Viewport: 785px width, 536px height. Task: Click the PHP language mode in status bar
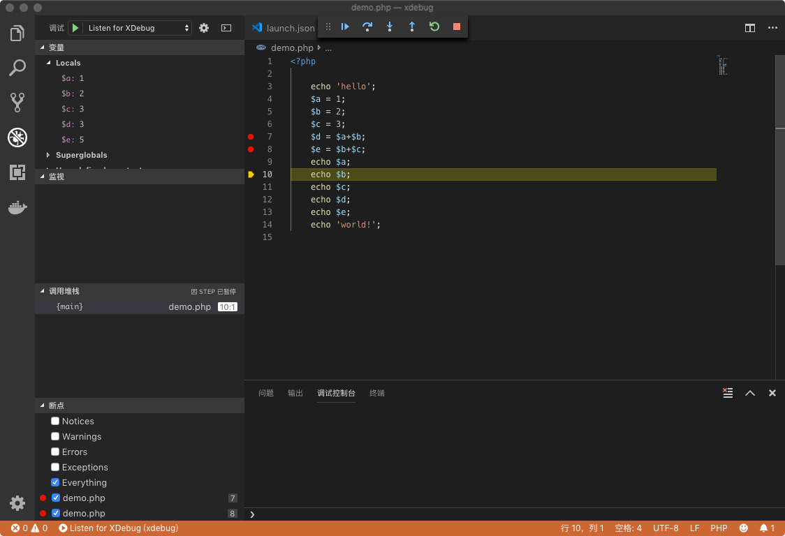tap(719, 528)
